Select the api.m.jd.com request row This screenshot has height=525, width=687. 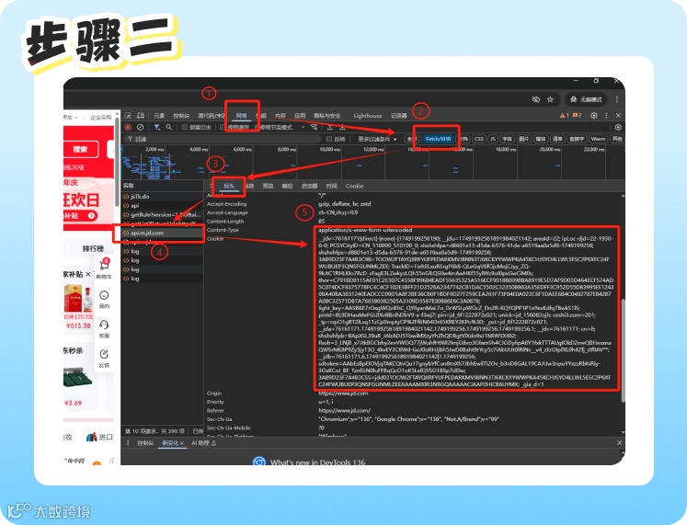pos(163,233)
